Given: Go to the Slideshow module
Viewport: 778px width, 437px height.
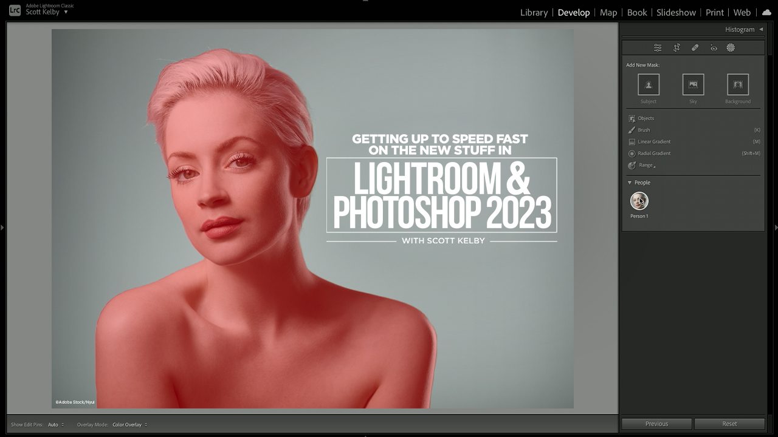Looking at the screenshot, I should [x=676, y=12].
